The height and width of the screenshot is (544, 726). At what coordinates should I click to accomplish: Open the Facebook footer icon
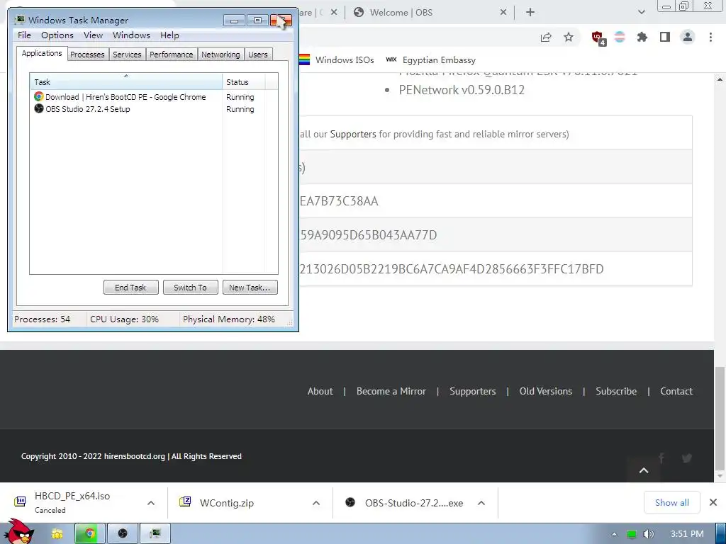tap(661, 458)
